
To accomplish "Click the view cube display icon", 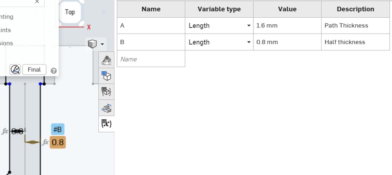I will (x=92, y=44).
